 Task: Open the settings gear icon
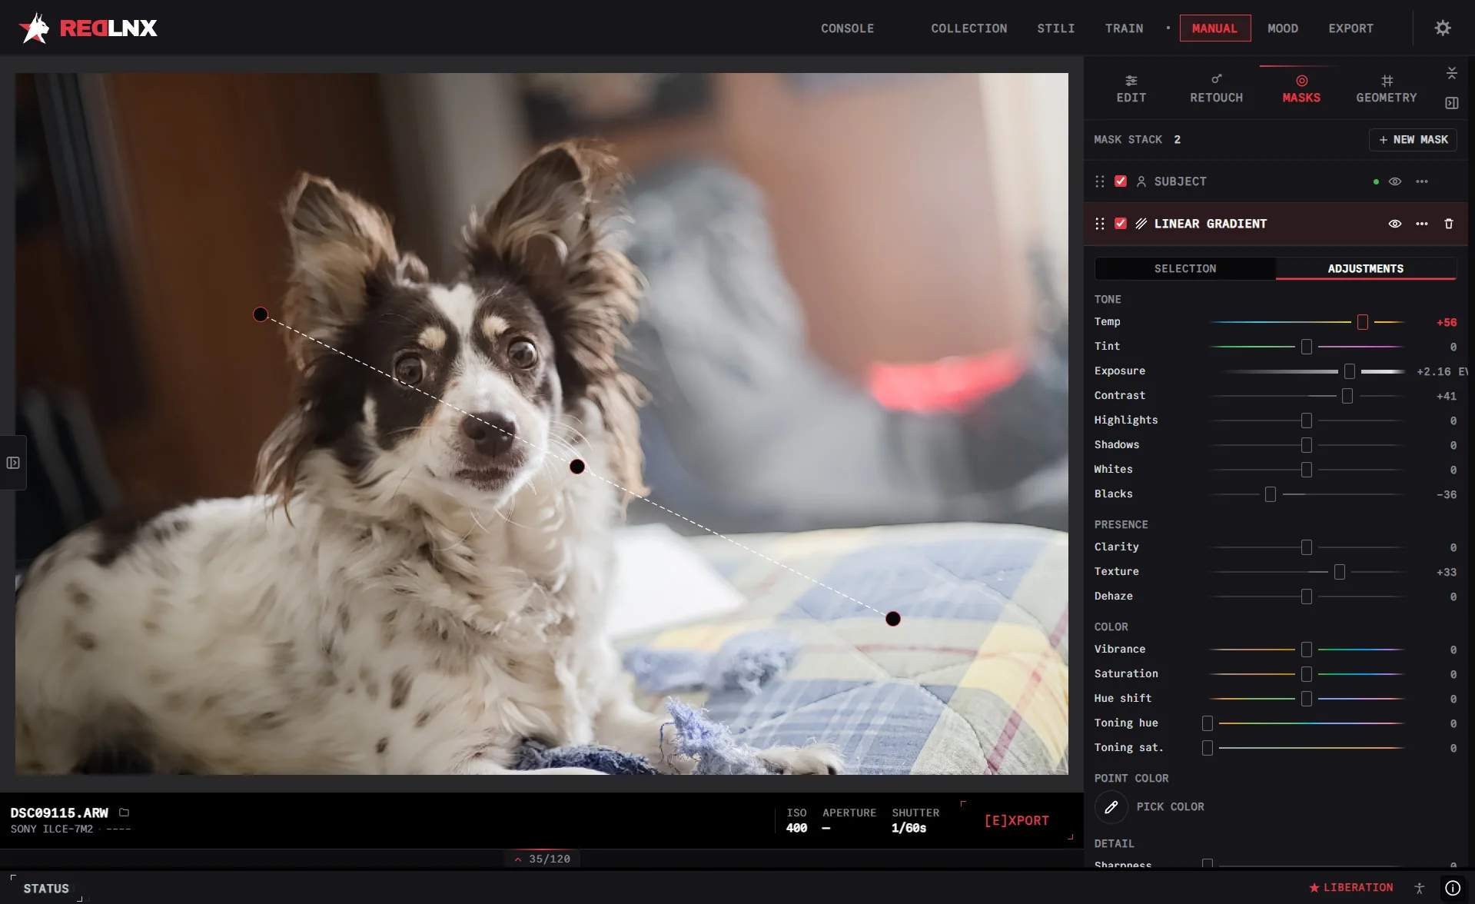1443,28
